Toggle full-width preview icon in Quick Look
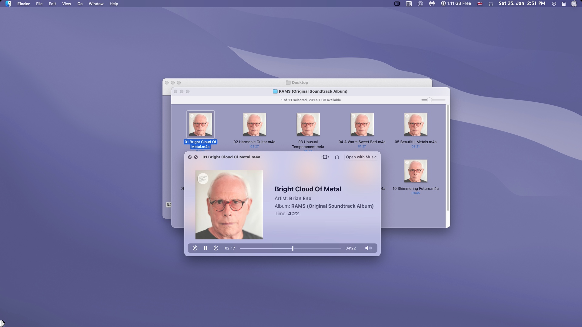 click(x=325, y=157)
